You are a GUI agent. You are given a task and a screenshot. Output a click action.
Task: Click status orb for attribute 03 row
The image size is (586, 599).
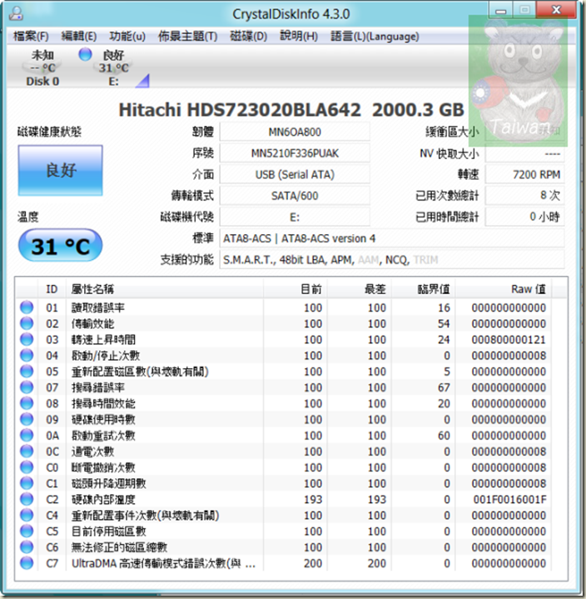[x=27, y=340]
